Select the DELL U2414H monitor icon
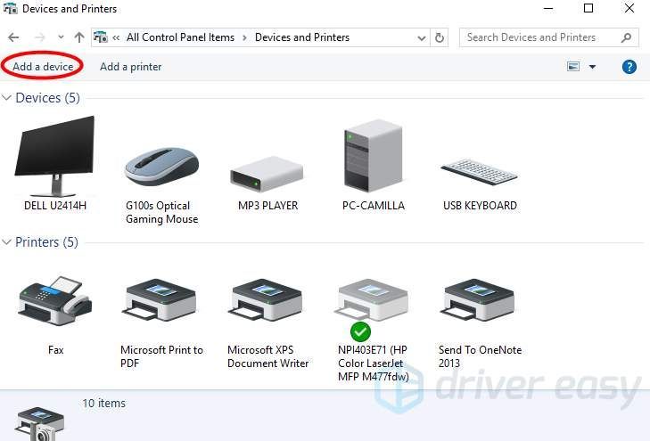 point(54,156)
